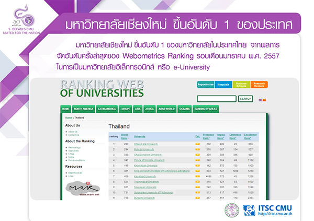Viewport: 314px width, 221px height.
Task: Open the OCEANIA tab
Action: click(x=185, y=109)
